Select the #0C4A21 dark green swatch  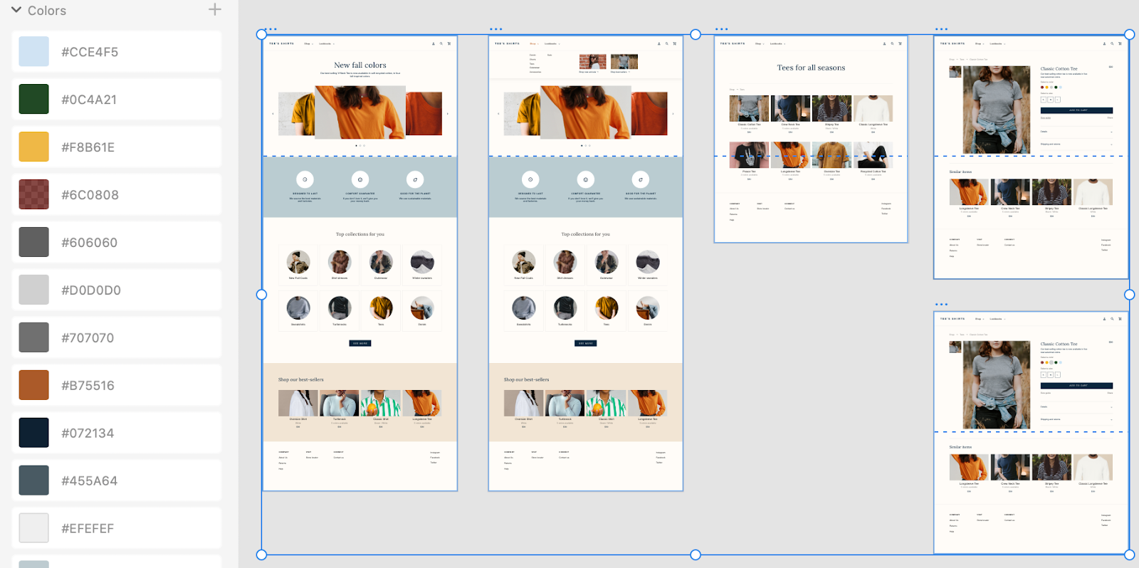tap(34, 99)
